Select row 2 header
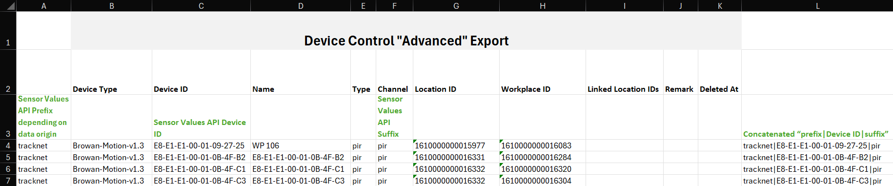The width and height of the screenshot is (893, 186). [x=8, y=72]
